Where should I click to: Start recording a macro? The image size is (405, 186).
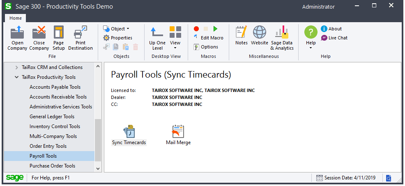pyautogui.click(x=196, y=29)
